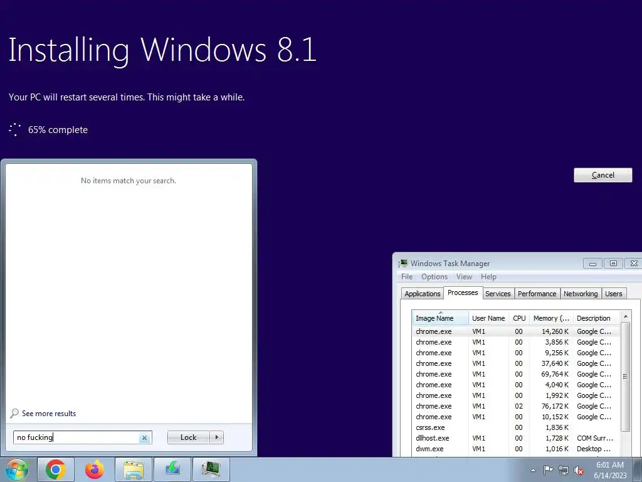
Task: Sort processes by Memory column
Action: point(551,318)
